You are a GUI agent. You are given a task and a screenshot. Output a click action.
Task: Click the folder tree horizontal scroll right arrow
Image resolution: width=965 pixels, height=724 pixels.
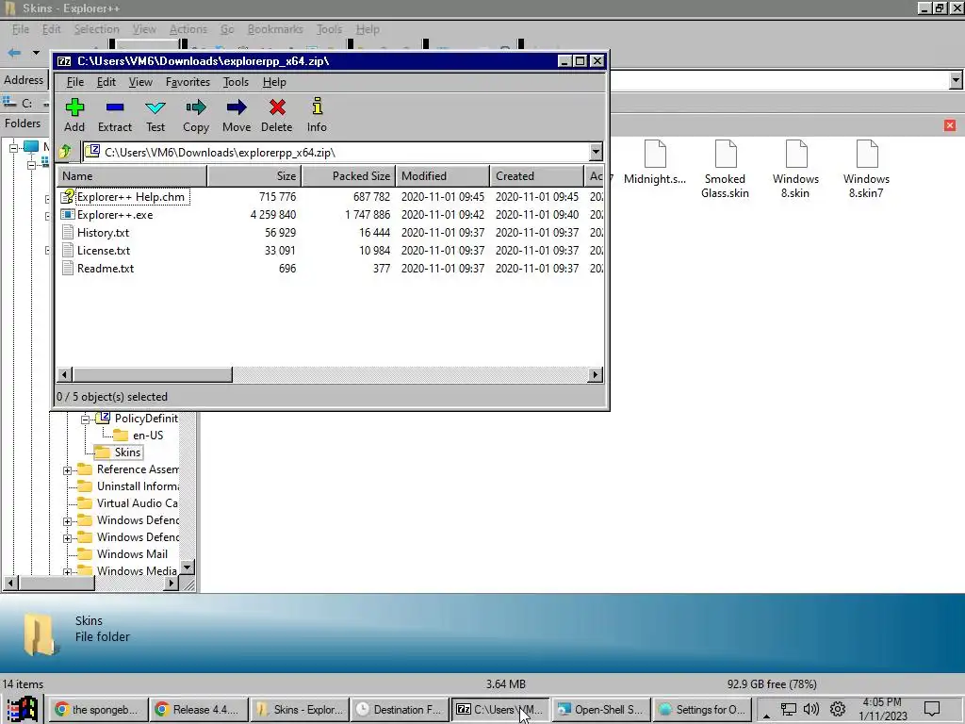coord(172,583)
